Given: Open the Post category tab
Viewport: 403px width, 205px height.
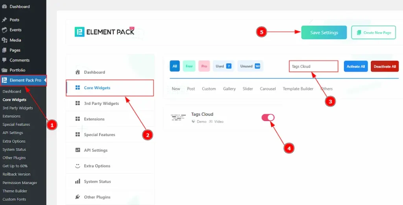Looking at the screenshot, I should click(191, 89).
